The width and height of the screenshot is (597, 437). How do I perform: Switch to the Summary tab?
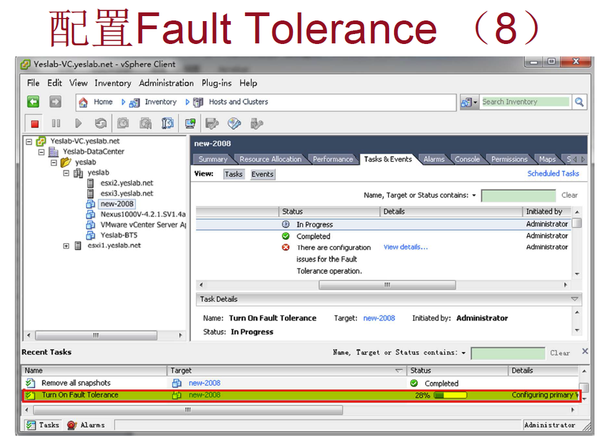pos(212,159)
